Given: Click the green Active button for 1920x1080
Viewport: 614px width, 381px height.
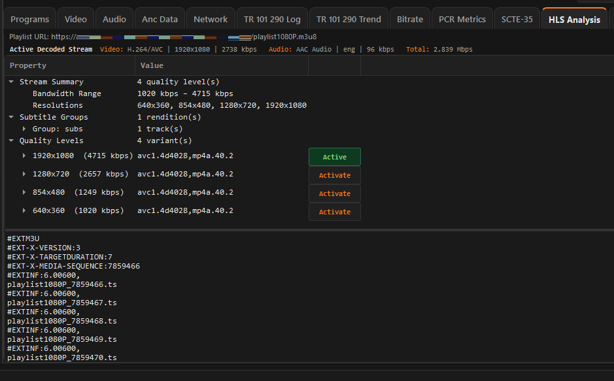Looking at the screenshot, I should click(334, 157).
